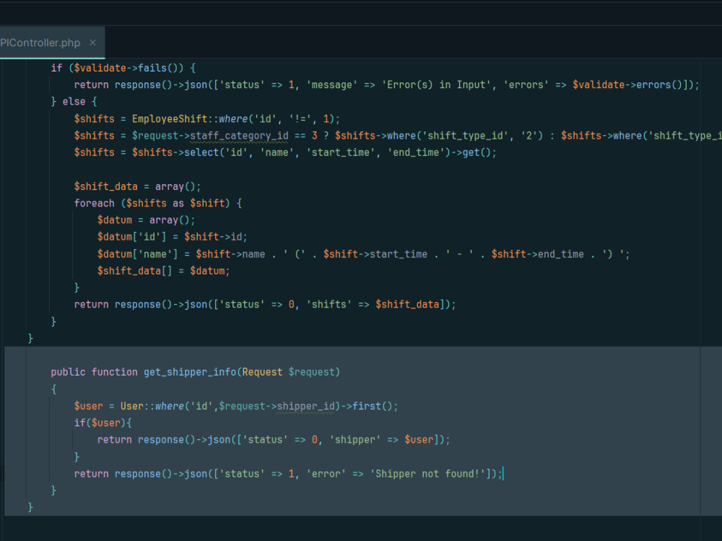Click the 'Shipper not found!' string

point(427,474)
